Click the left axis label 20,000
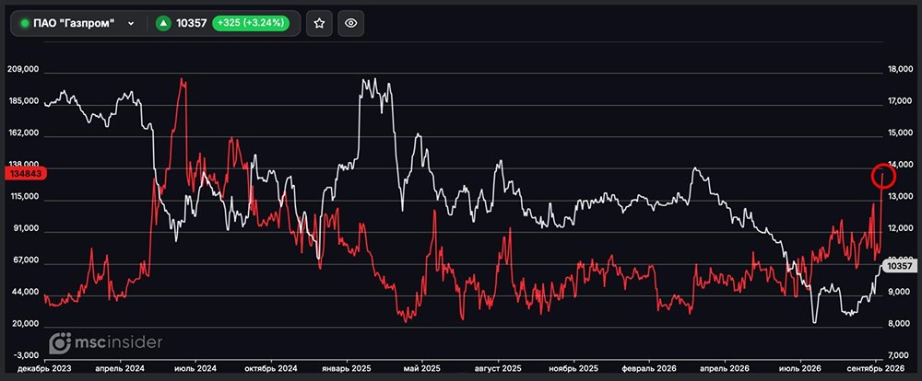 [25, 324]
